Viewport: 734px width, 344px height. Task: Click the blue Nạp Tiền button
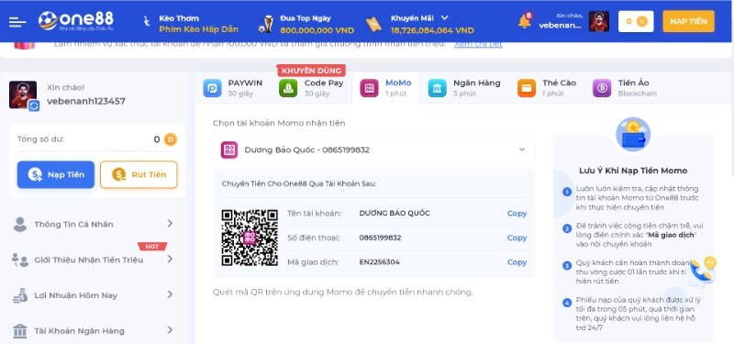pyautogui.click(x=56, y=174)
